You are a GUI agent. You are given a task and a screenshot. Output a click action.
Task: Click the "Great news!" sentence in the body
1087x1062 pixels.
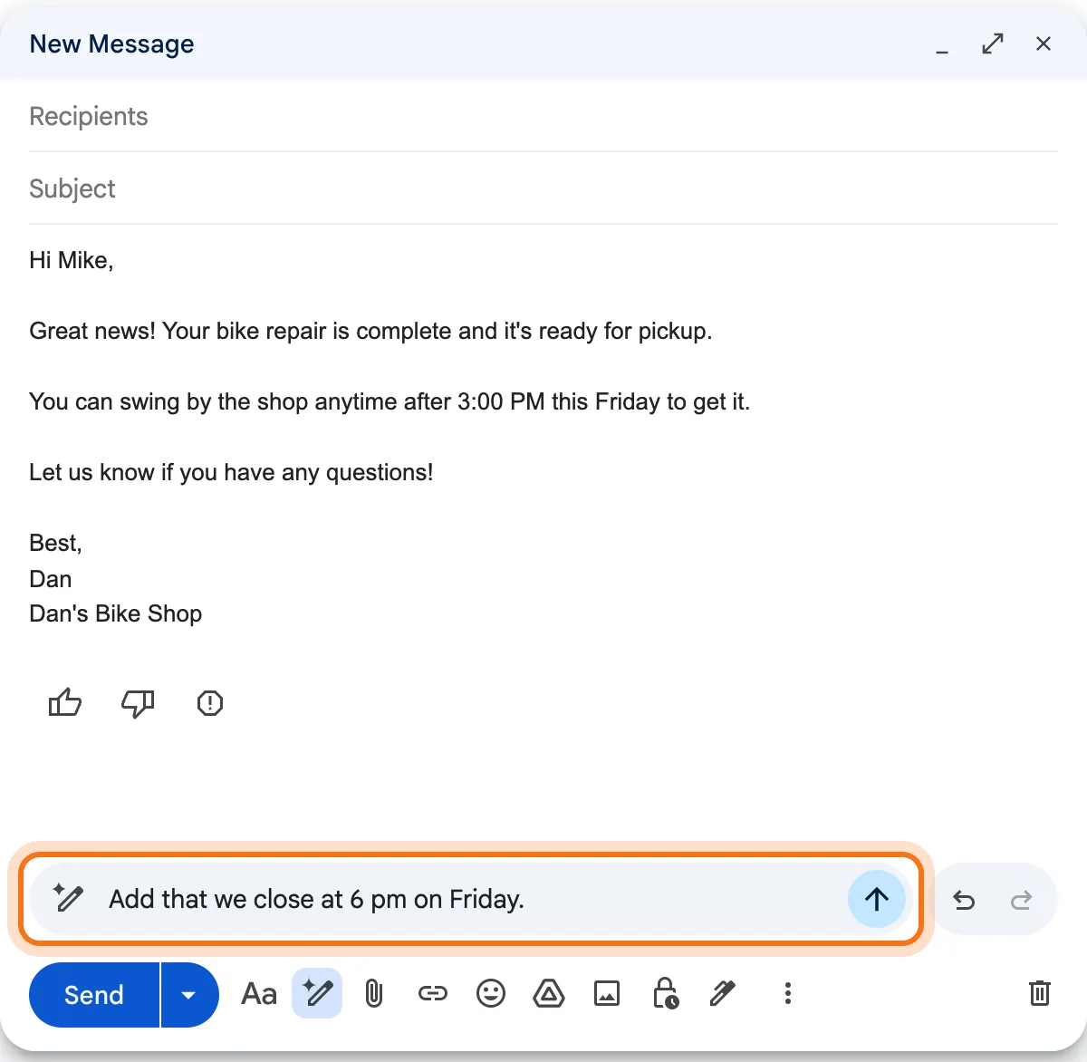(370, 332)
